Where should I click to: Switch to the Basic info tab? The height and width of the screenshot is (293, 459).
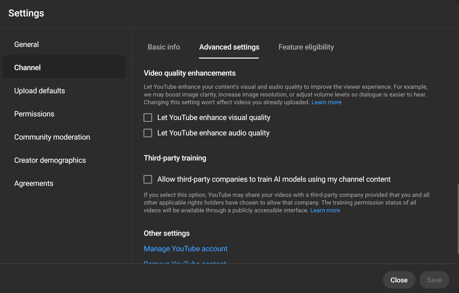(x=164, y=47)
